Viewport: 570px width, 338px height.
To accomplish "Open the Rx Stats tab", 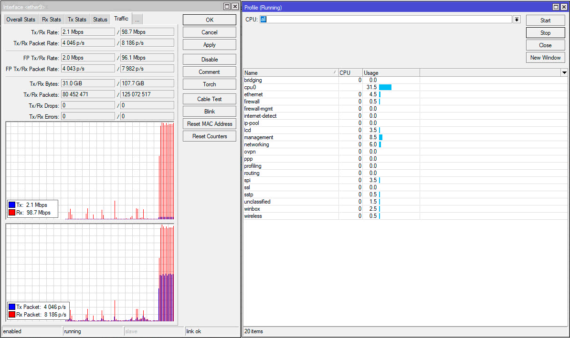I will (x=52, y=20).
